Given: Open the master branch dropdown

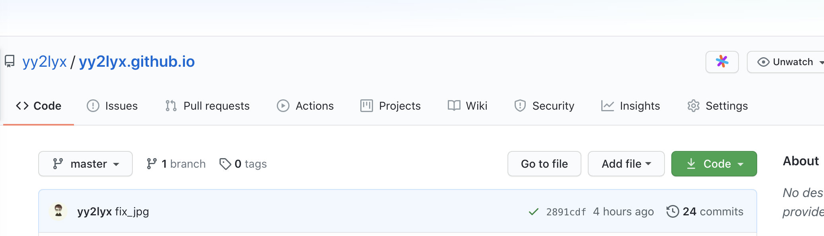Looking at the screenshot, I should pyautogui.click(x=86, y=164).
